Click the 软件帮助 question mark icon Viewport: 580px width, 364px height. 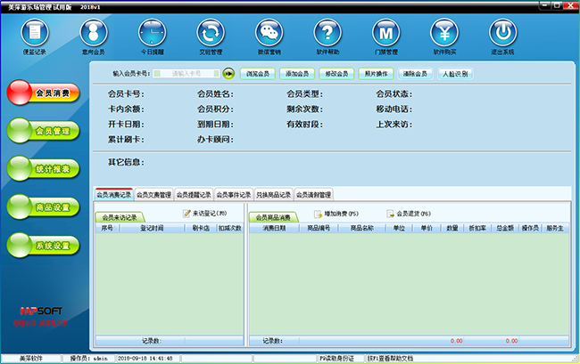tap(327, 33)
